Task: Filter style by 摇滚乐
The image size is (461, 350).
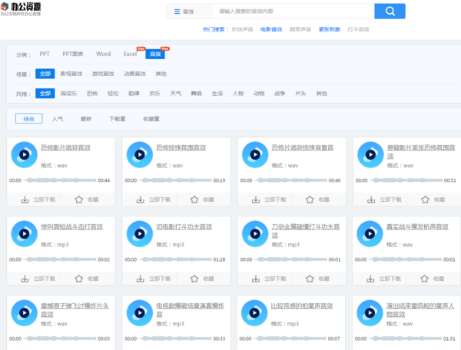Action: pos(68,94)
